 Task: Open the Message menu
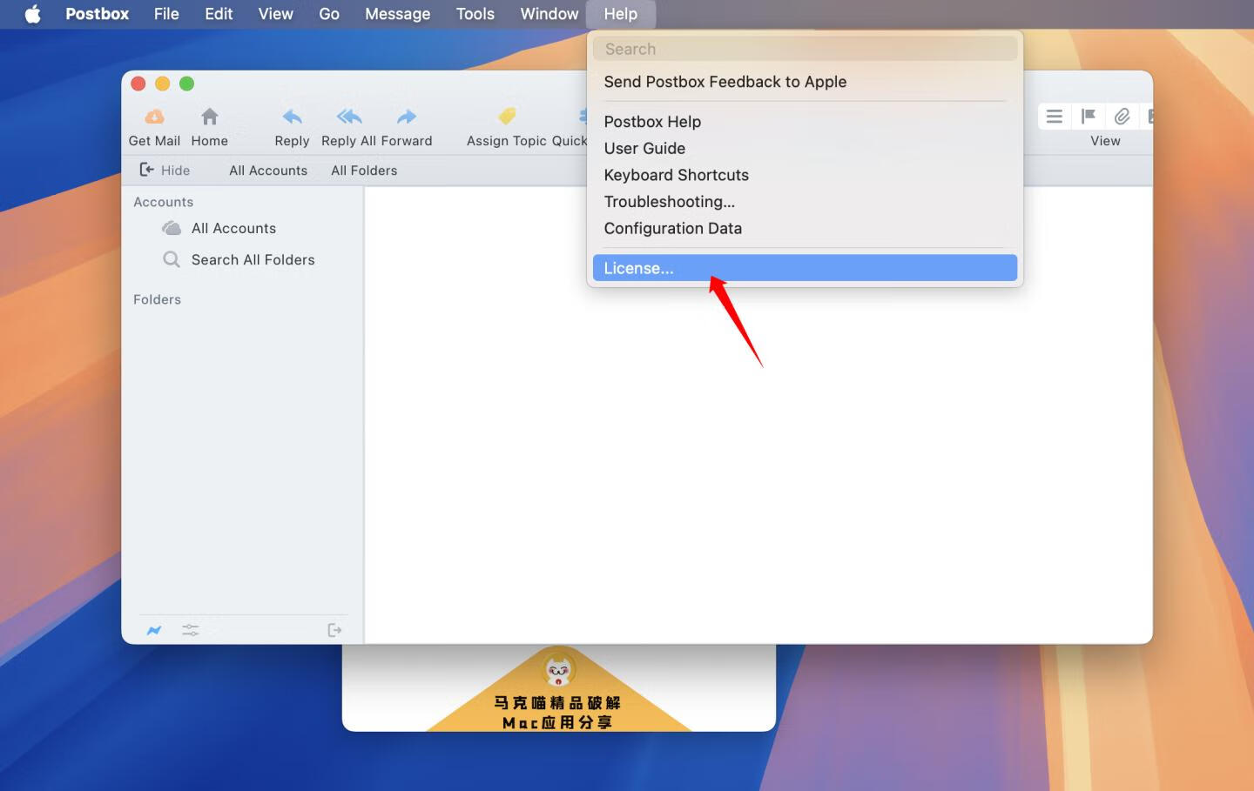point(397,14)
